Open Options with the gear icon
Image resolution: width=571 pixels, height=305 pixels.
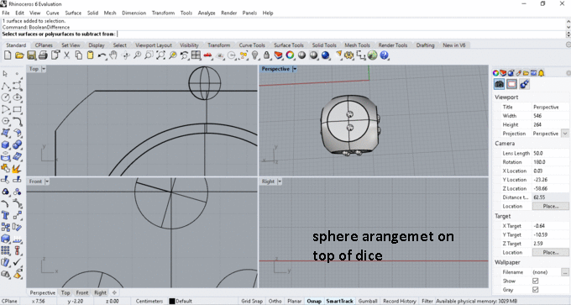click(x=348, y=55)
